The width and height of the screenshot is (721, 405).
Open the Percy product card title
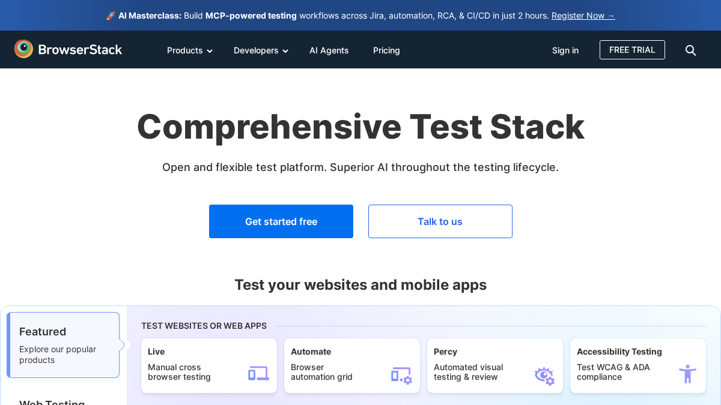pos(445,352)
